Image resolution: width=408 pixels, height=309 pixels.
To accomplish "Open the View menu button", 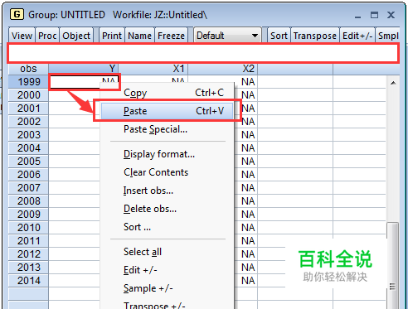I will point(22,36).
